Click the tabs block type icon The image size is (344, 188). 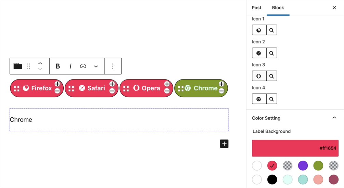click(18, 66)
